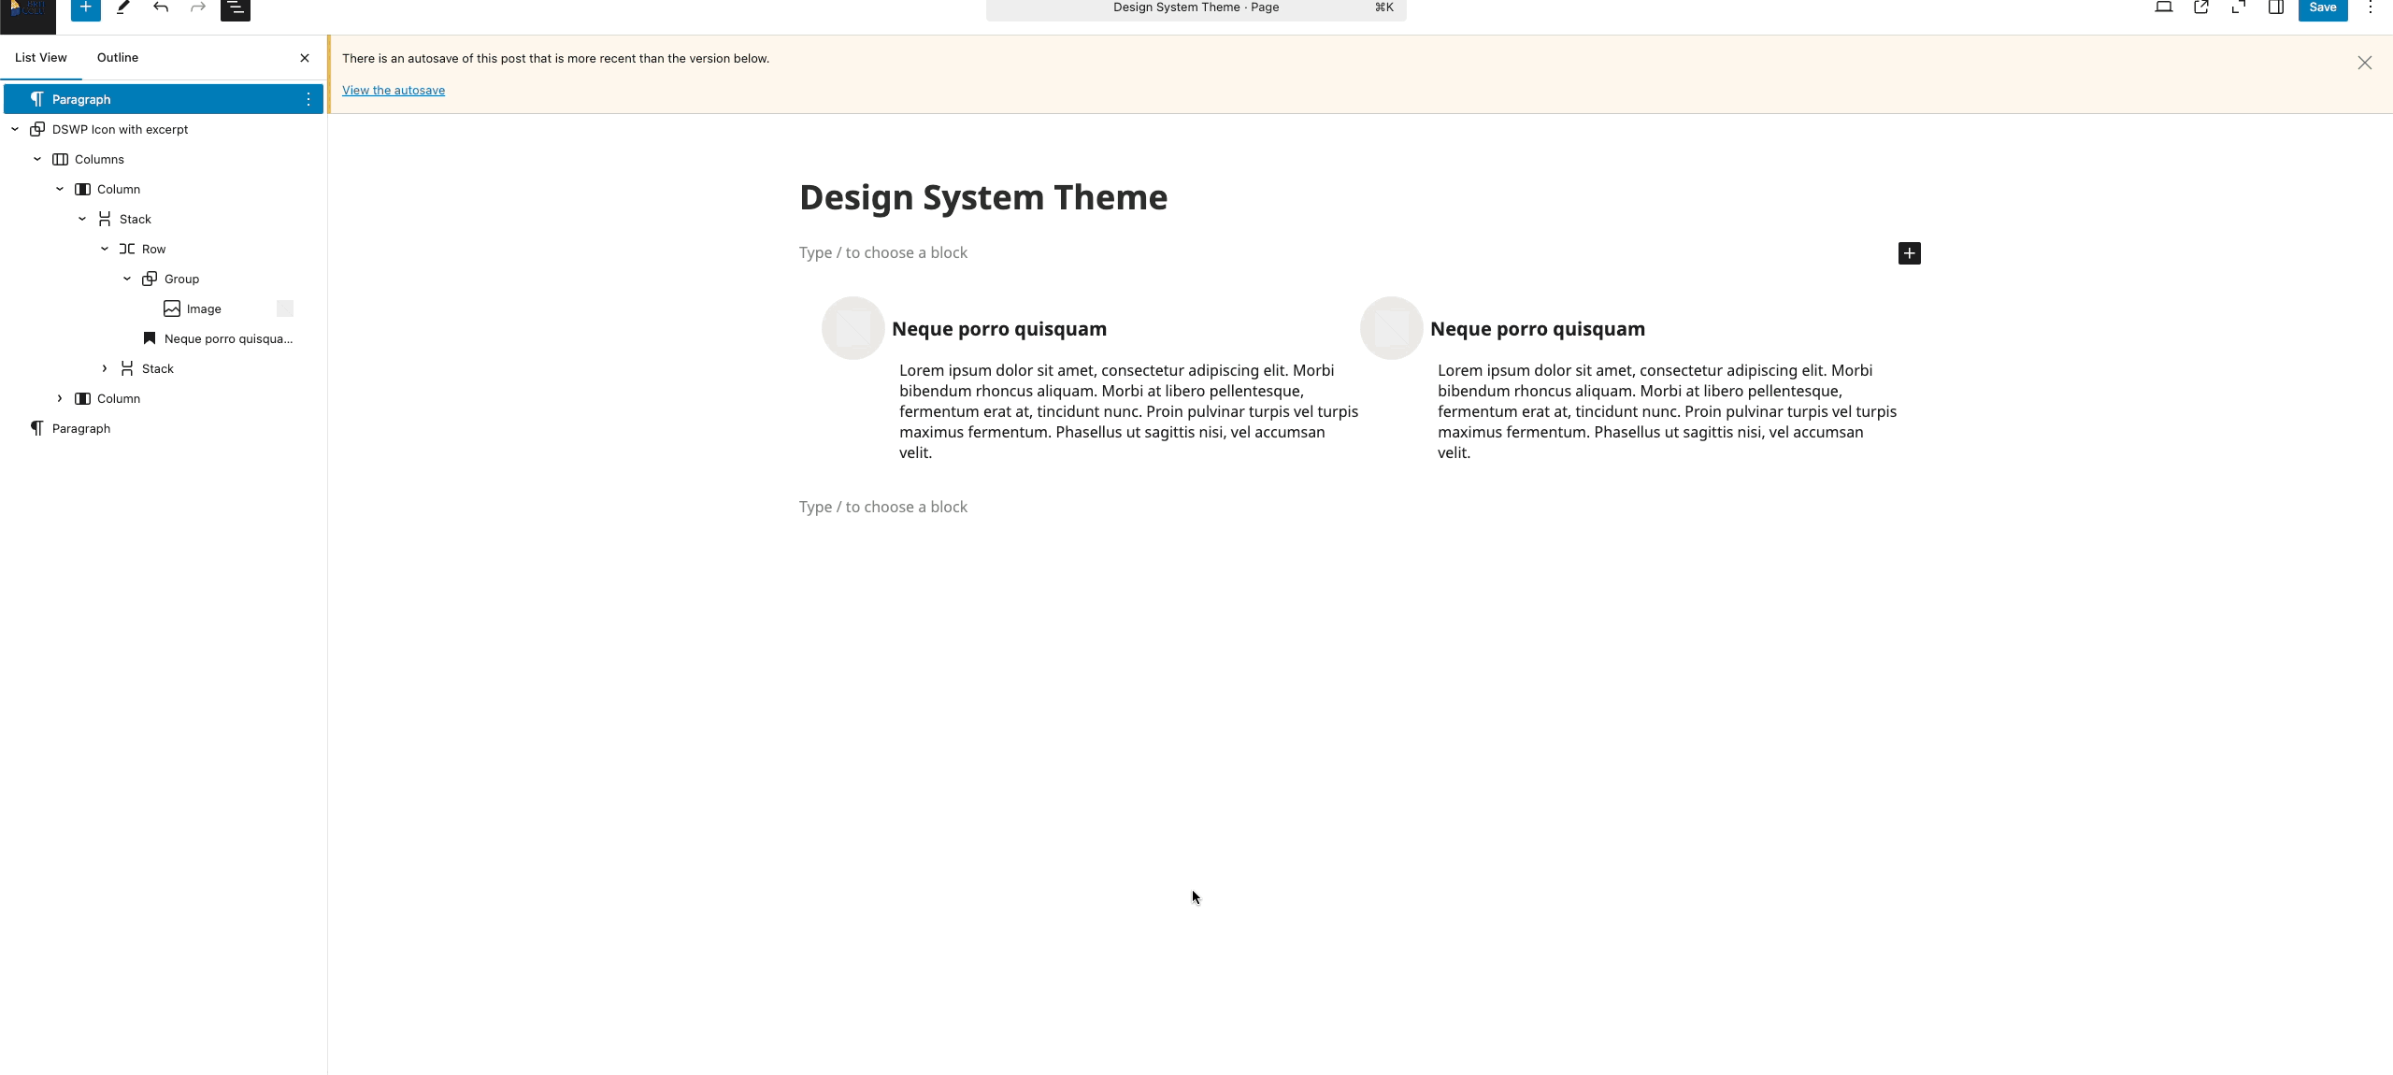Collapse the Columns tree item
2393x1075 pixels.
tap(37, 159)
